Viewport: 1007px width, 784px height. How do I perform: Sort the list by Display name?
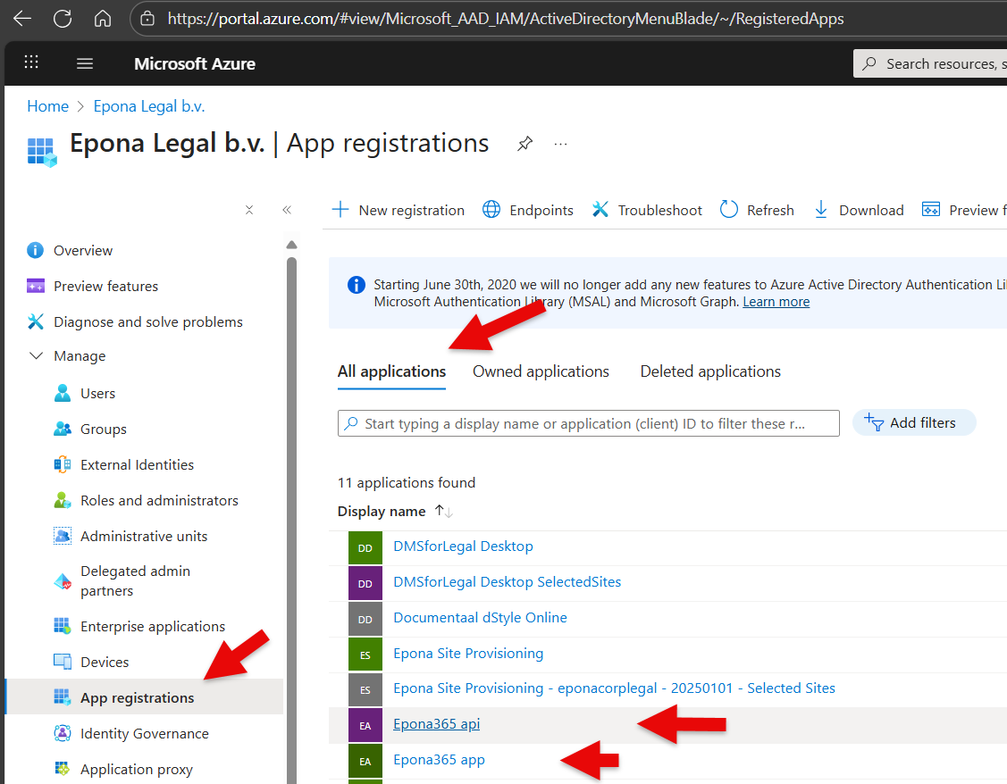pyautogui.click(x=382, y=512)
